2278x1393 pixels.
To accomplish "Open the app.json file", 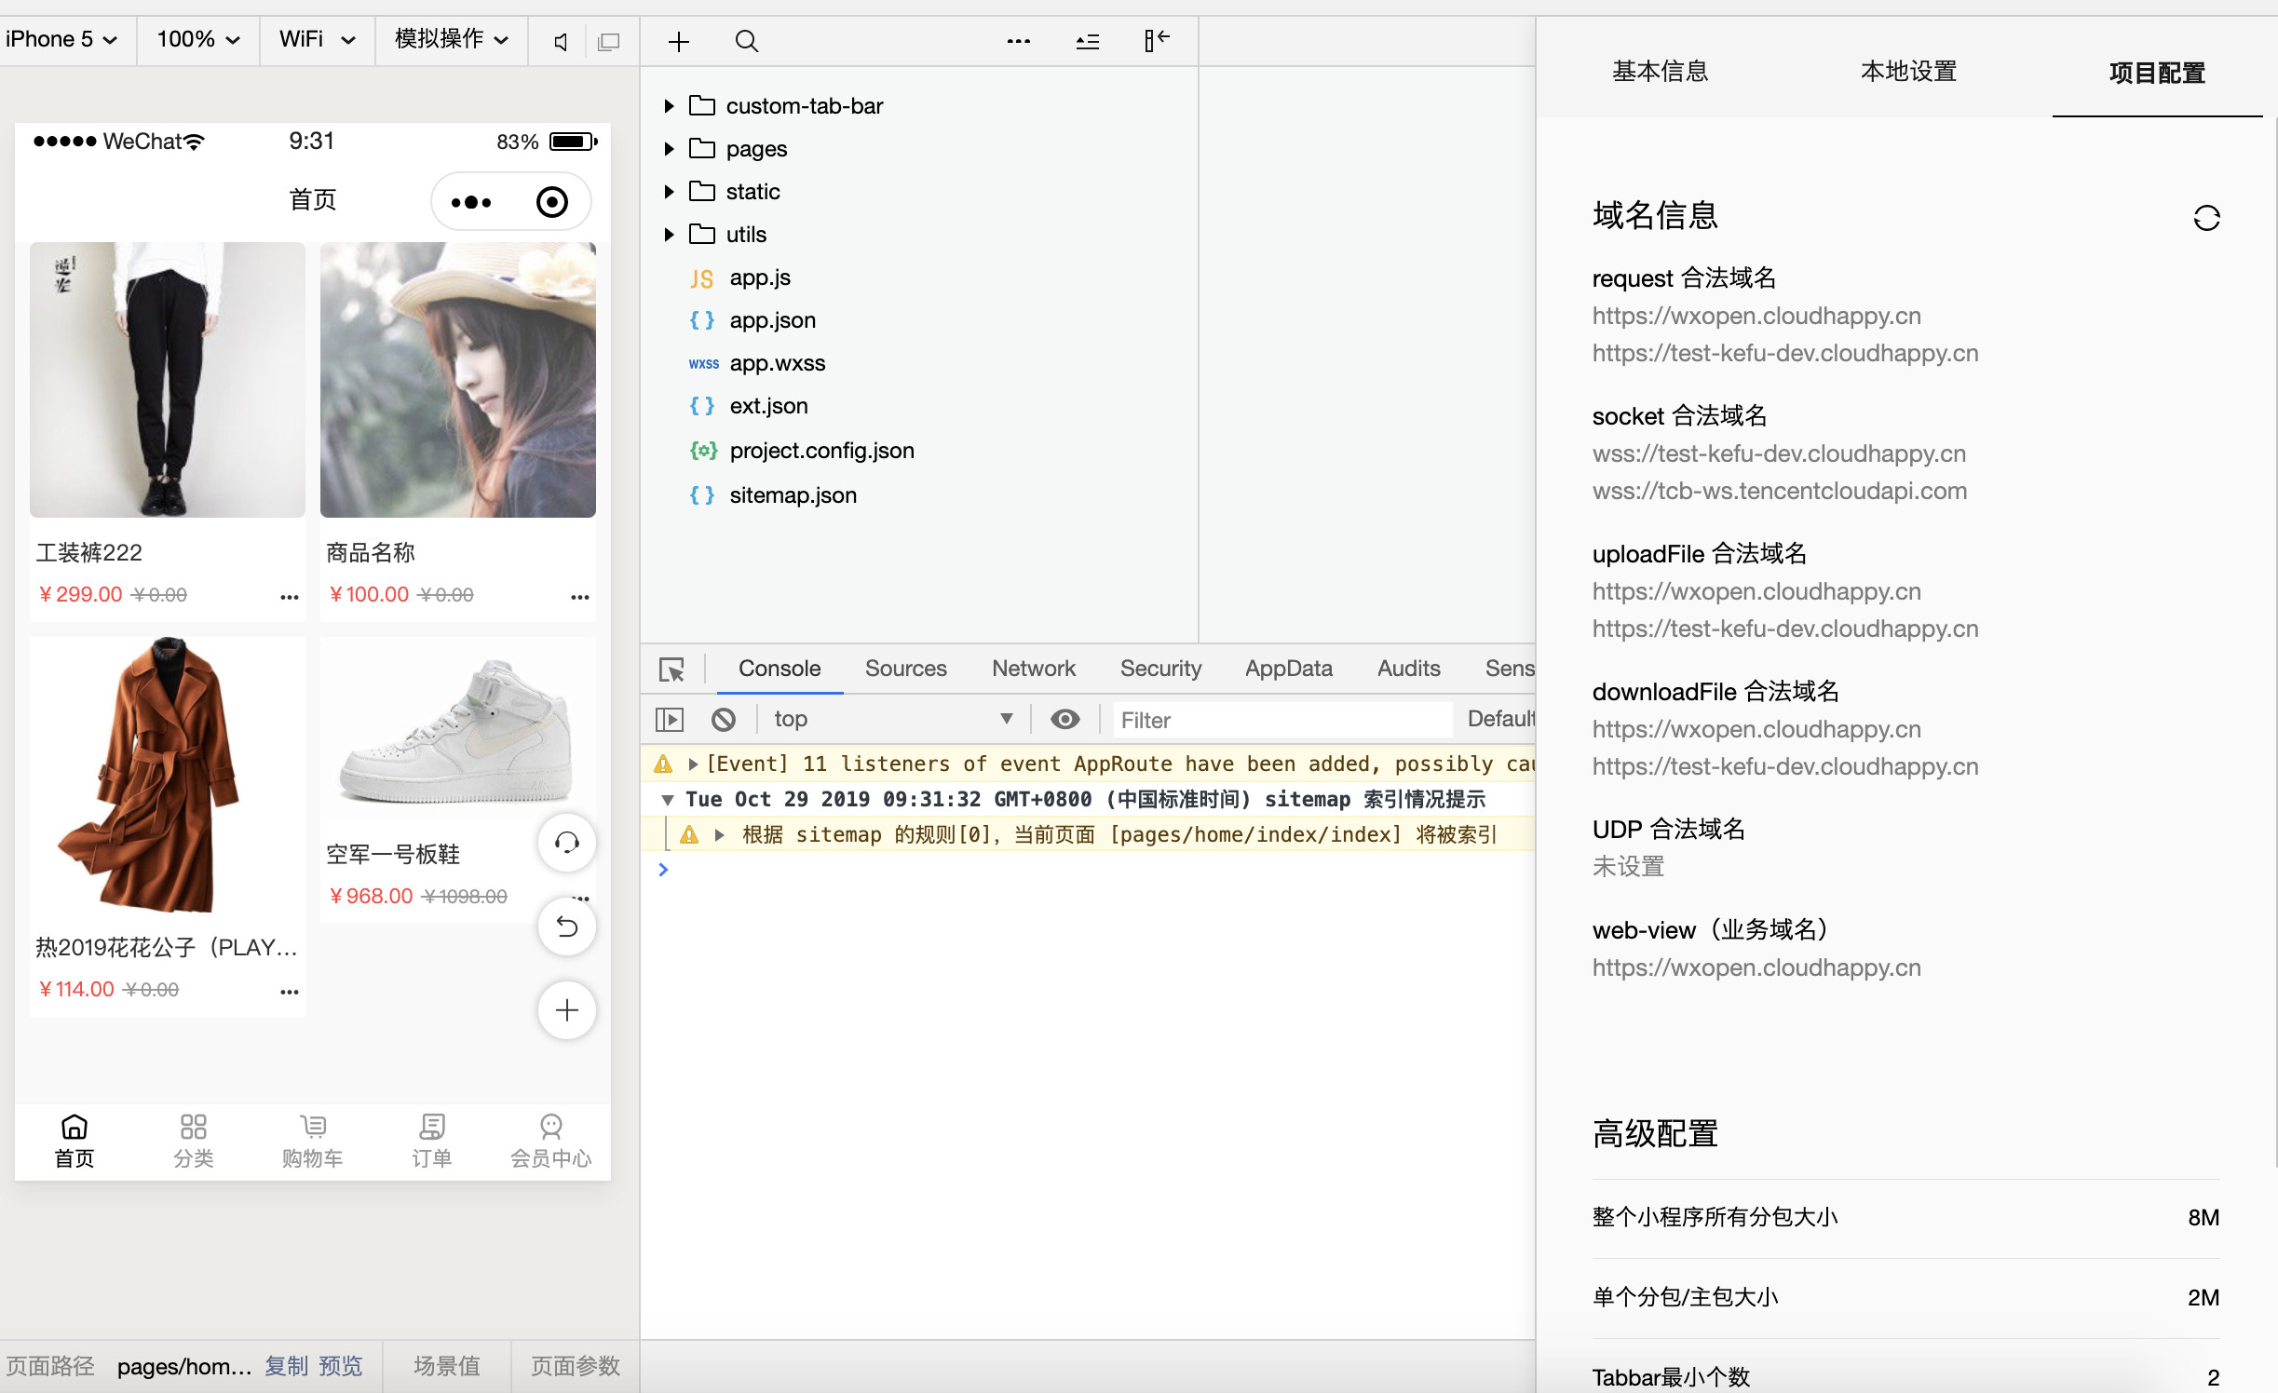I will (772, 320).
